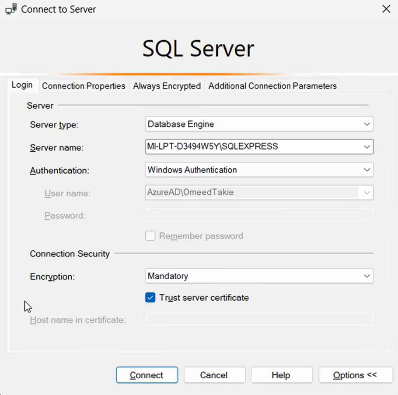Click the Windows Authentication combo box

(259, 170)
